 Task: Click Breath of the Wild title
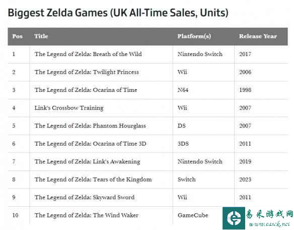pyautogui.click(x=88, y=54)
